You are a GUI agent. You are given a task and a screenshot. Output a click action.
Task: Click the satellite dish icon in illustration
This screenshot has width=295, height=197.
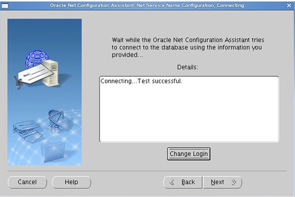[x=56, y=119]
